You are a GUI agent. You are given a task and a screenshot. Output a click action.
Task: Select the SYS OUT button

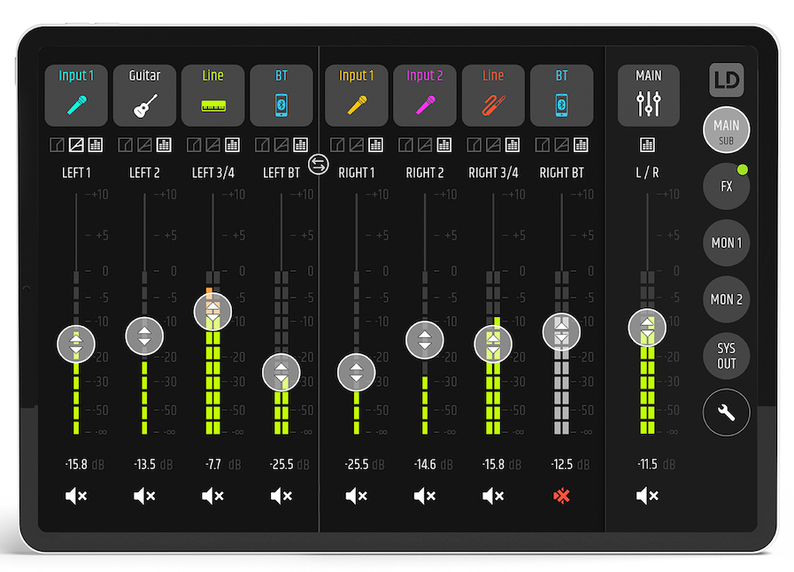[x=726, y=356]
